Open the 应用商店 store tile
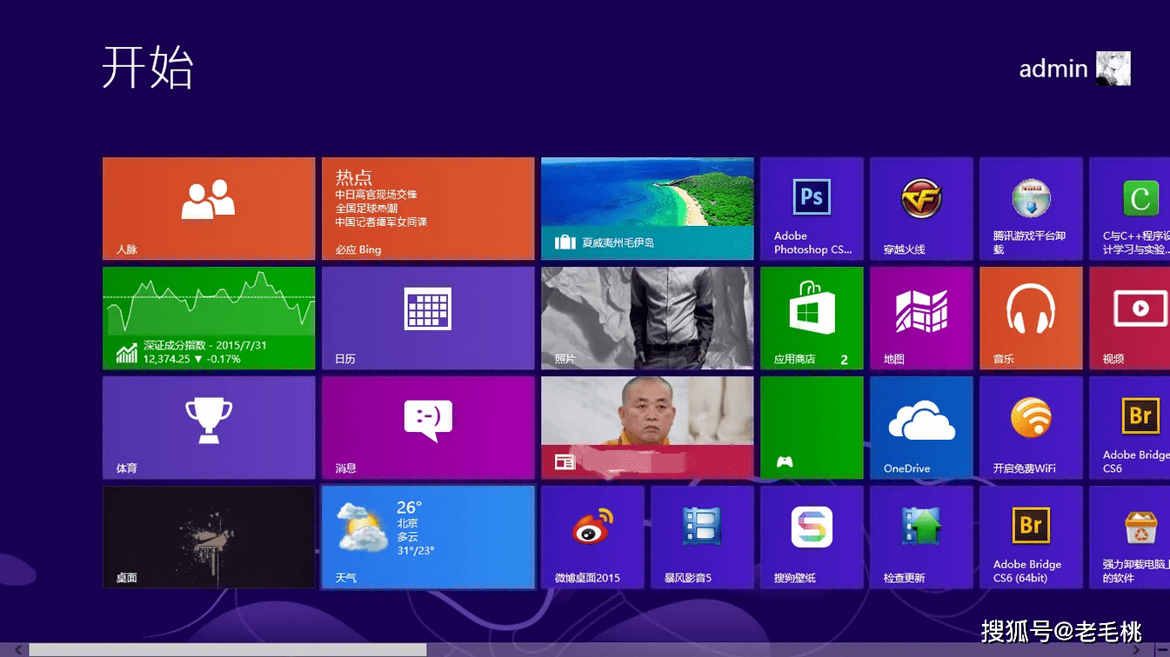The height and width of the screenshot is (657, 1170). [812, 318]
